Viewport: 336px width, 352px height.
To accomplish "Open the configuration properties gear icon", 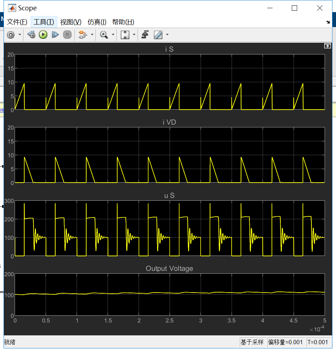I will click(x=11, y=35).
